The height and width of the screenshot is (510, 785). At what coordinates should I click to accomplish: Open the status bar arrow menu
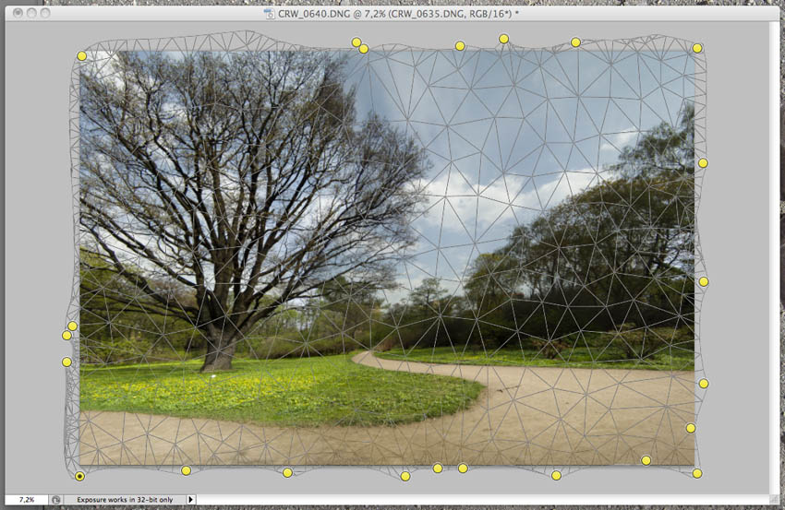point(191,499)
